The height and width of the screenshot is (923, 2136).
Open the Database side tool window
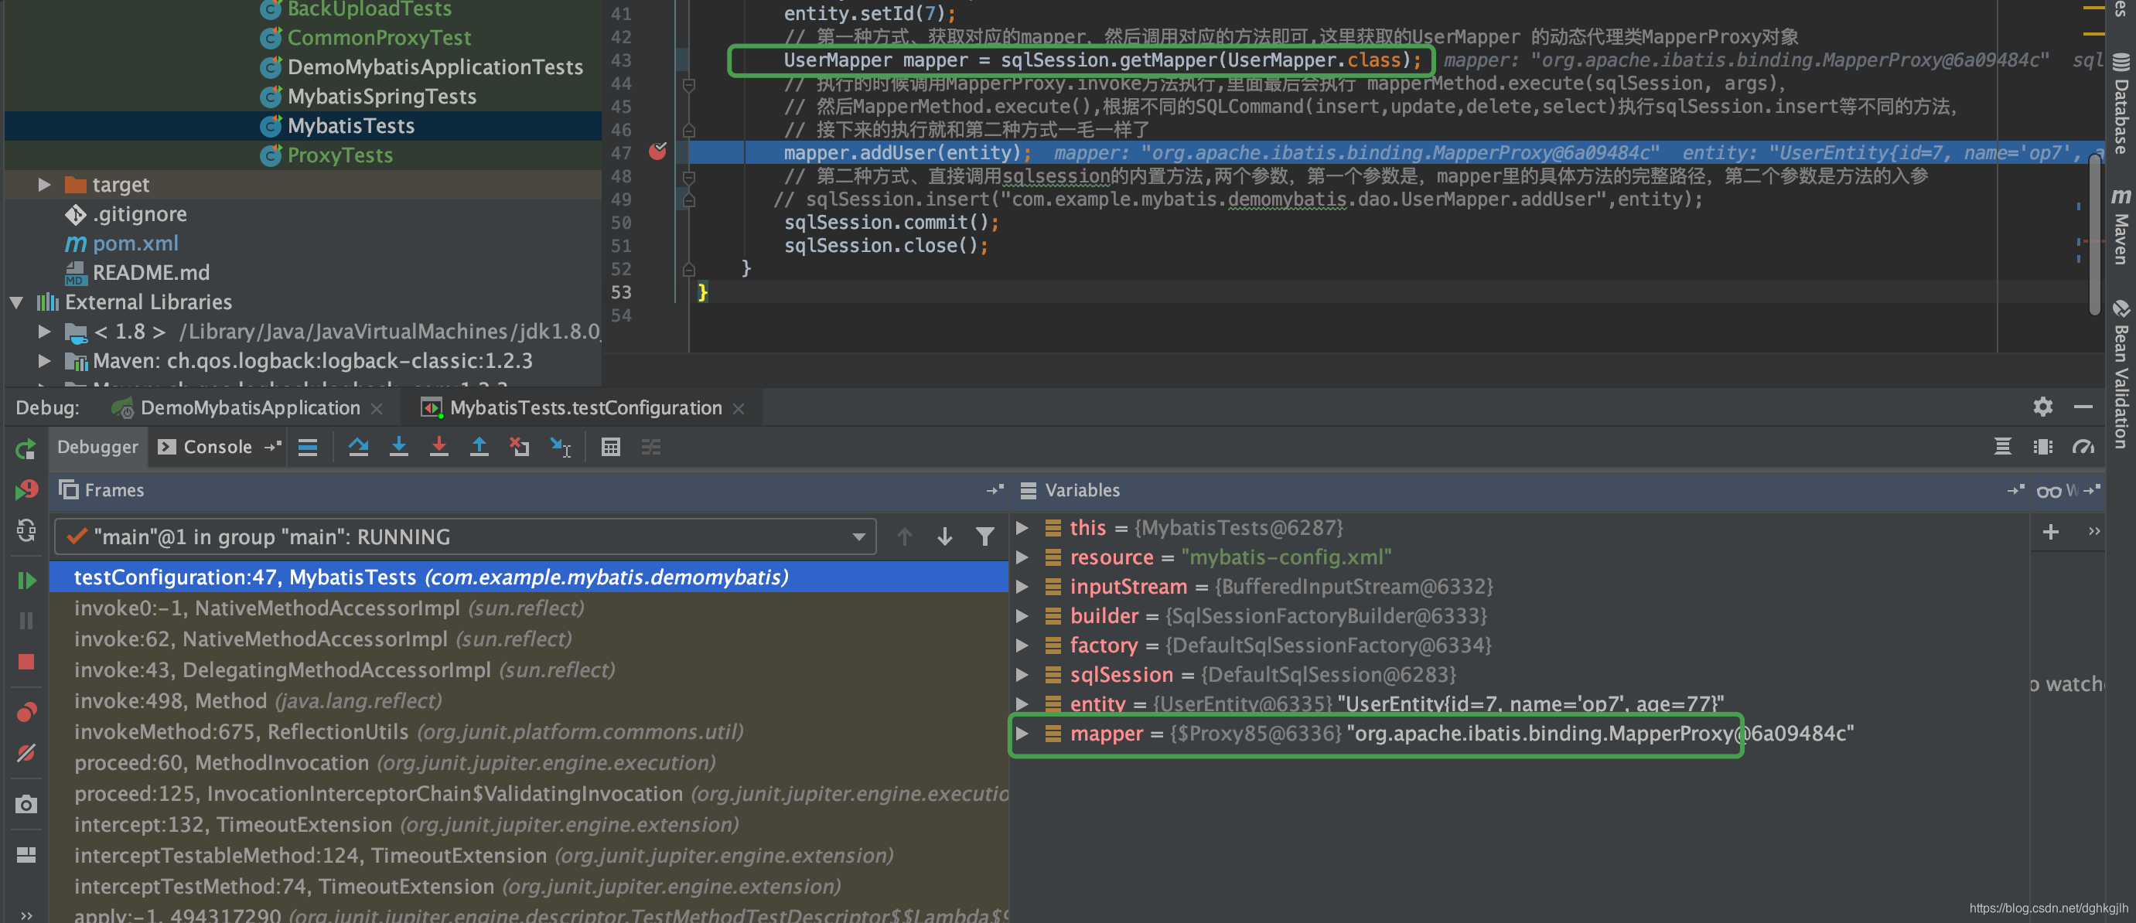coord(2121,104)
